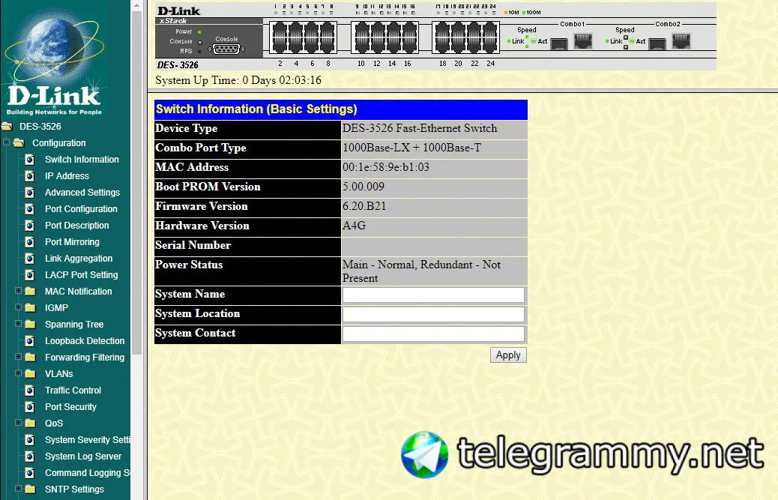Click the Port Mirroring page icon
This screenshot has width=778, height=500.
[x=30, y=242]
